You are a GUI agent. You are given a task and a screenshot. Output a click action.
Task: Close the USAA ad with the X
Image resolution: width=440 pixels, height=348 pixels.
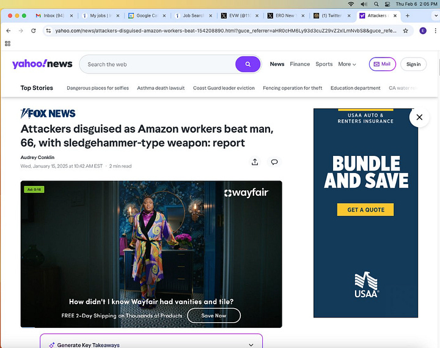click(419, 117)
